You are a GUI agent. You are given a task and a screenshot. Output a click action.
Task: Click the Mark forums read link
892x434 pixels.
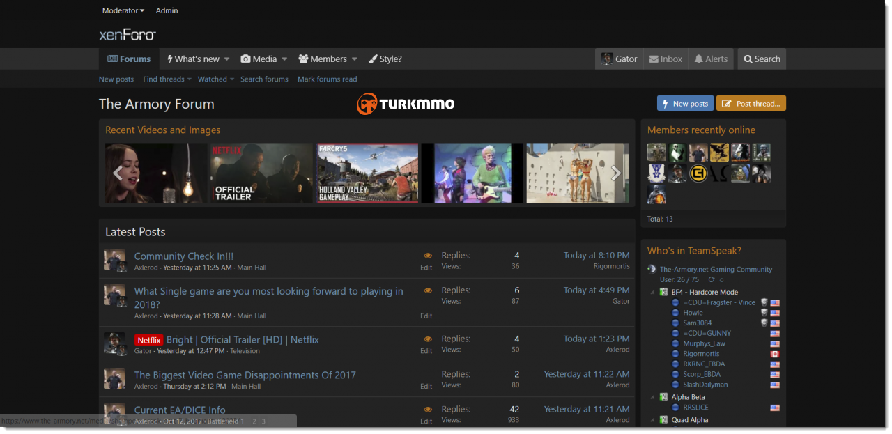[x=327, y=79]
